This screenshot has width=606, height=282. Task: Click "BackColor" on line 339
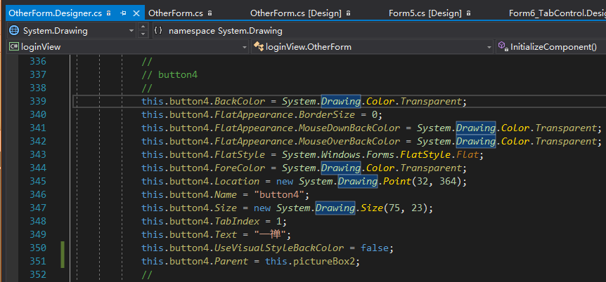point(240,102)
